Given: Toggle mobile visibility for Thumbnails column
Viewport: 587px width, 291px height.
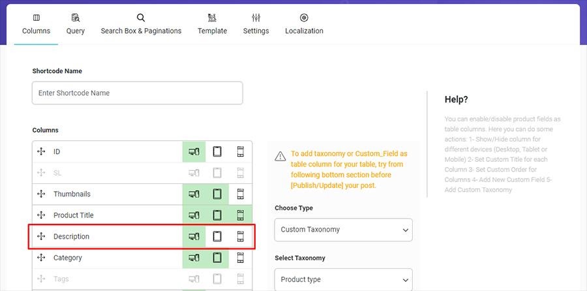Looking at the screenshot, I should (240, 194).
